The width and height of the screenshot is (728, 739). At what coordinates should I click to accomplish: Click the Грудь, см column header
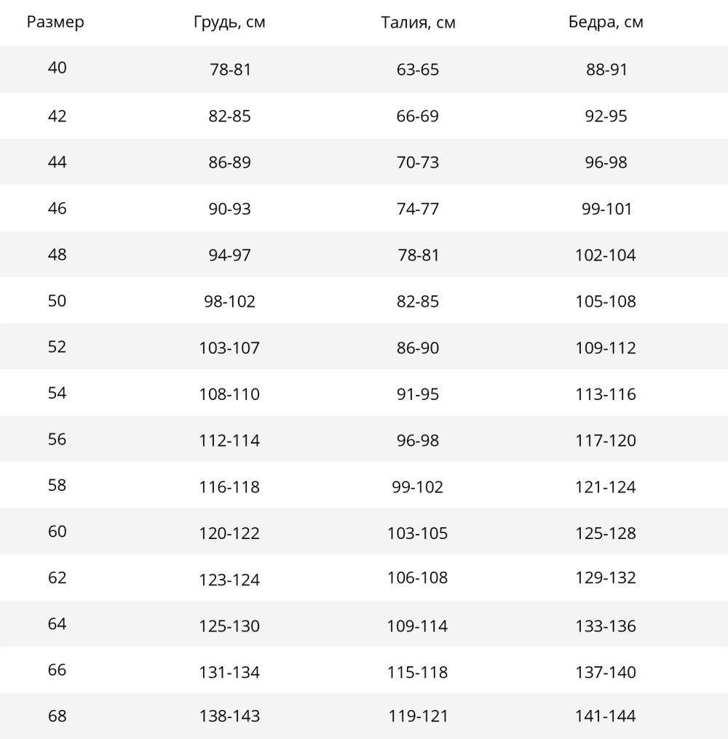[x=229, y=23]
